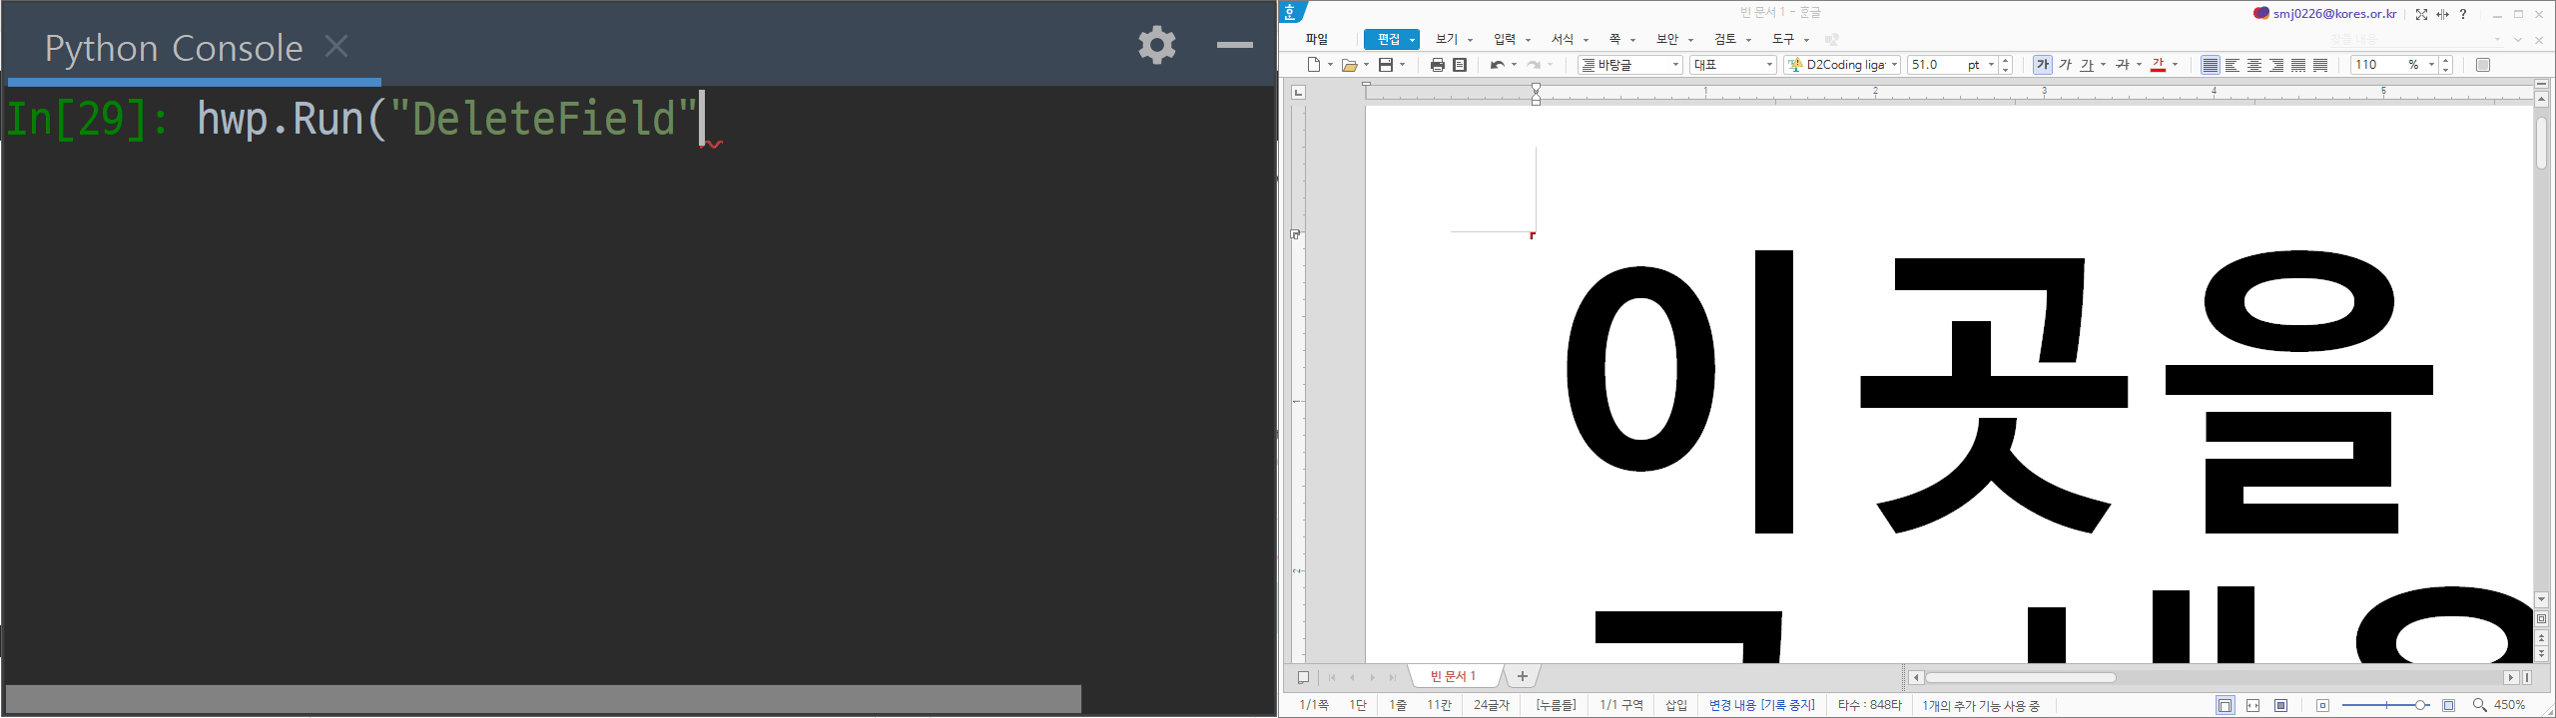Toggle full screen mode icon
The image size is (2556, 718).
coord(2421,14)
